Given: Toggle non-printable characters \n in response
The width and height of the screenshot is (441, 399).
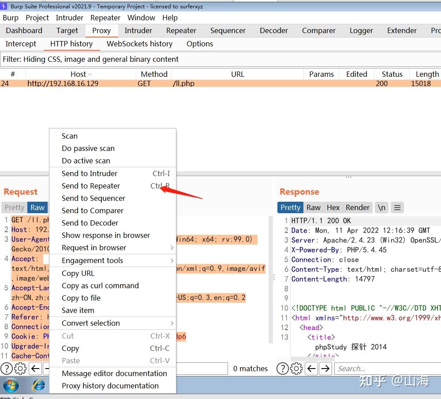Looking at the screenshot, I should pos(381,207).
